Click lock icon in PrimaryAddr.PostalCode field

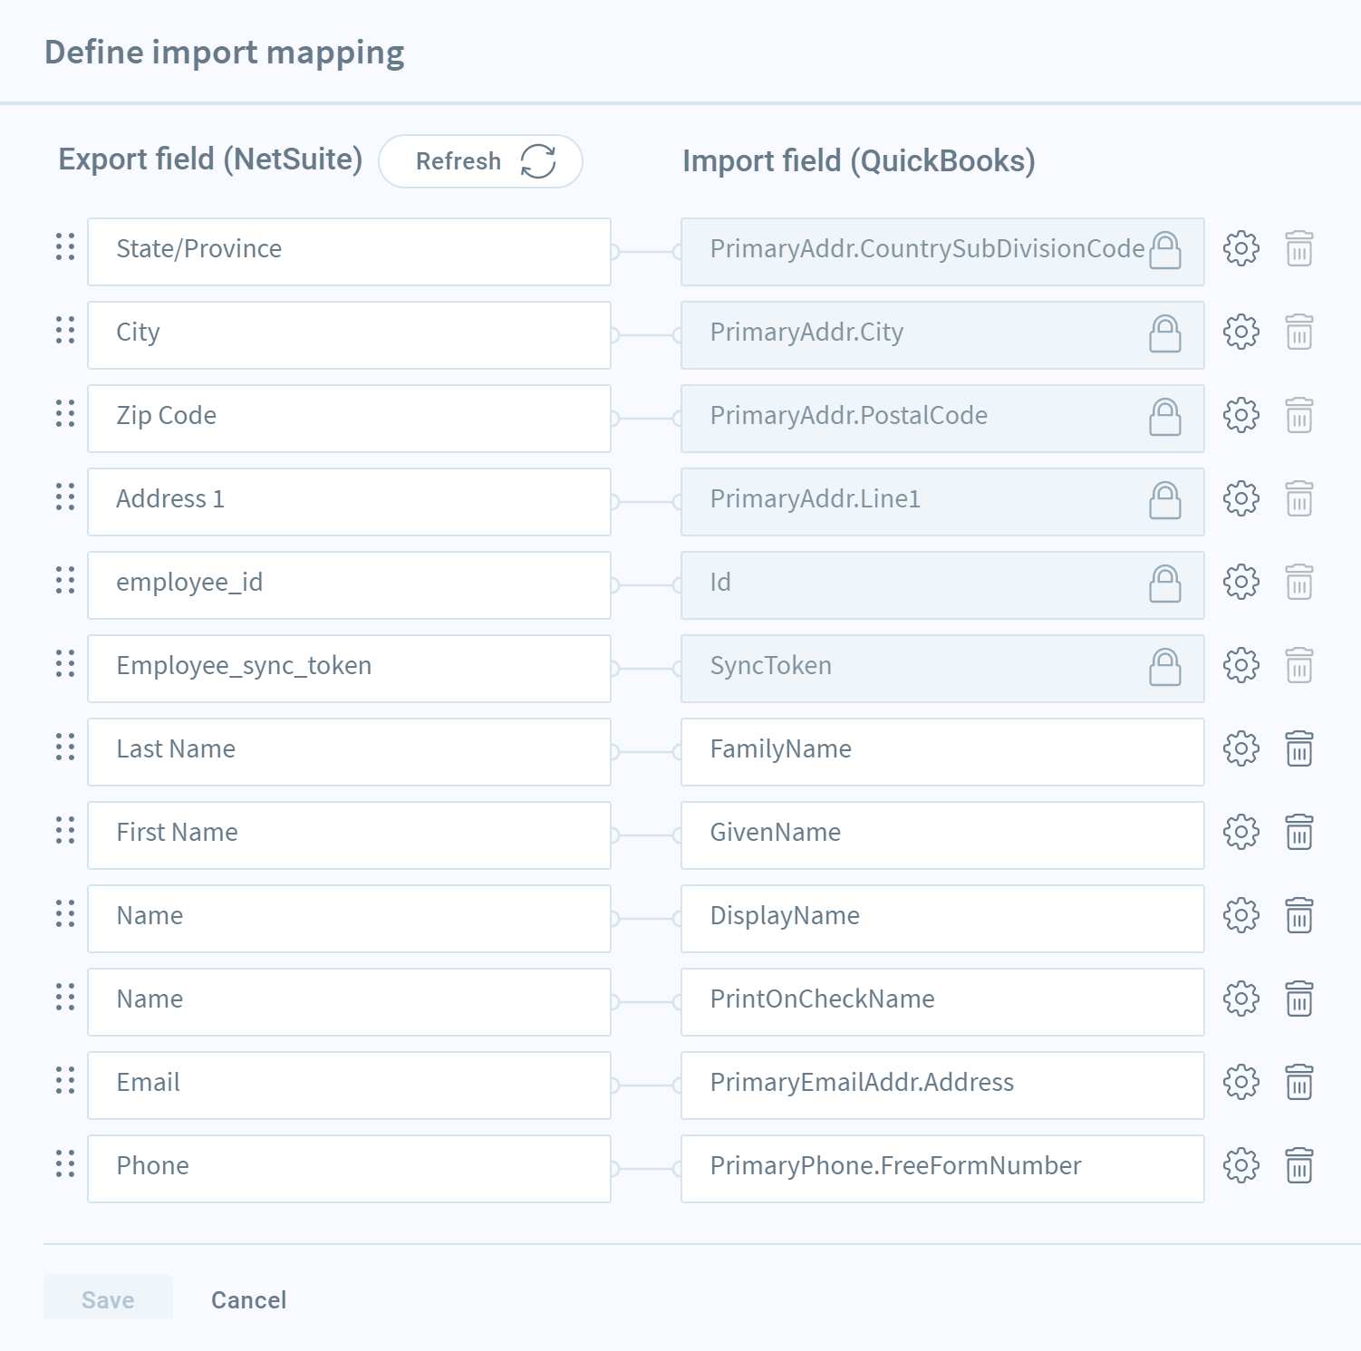[1165, 417]
